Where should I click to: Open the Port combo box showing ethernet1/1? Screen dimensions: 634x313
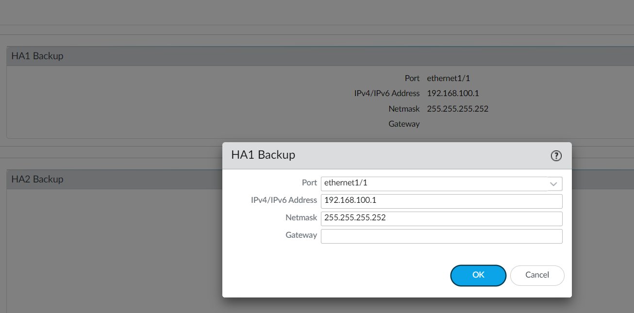(x=434, y=183)
